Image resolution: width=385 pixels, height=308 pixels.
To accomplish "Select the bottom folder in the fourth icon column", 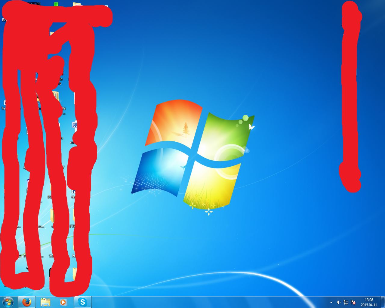I will pyautogui.click(x=75, y=273).
